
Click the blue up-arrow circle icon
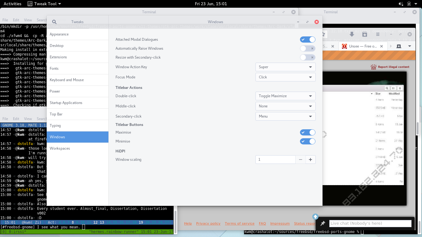coord(315,217)
